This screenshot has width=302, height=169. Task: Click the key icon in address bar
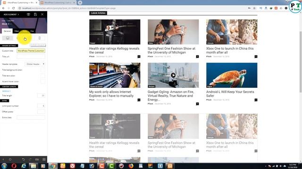coord(249,8)
